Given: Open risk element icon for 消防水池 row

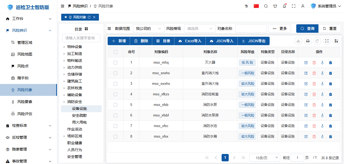Looking at the screenshot, I should coord(322,126).
